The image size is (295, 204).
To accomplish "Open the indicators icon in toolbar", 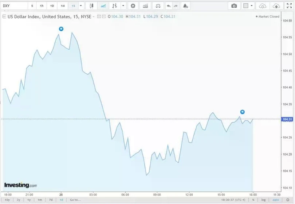I will pyautogui.click(x=145, y=6).
